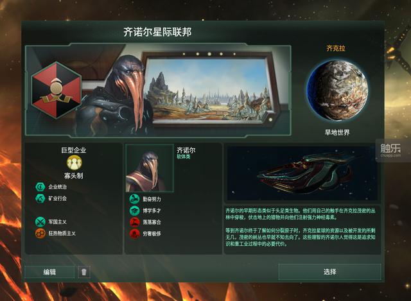Click the 博学多才 trait icon
This screenshot has width=411, height=301.
click(134, 211)
